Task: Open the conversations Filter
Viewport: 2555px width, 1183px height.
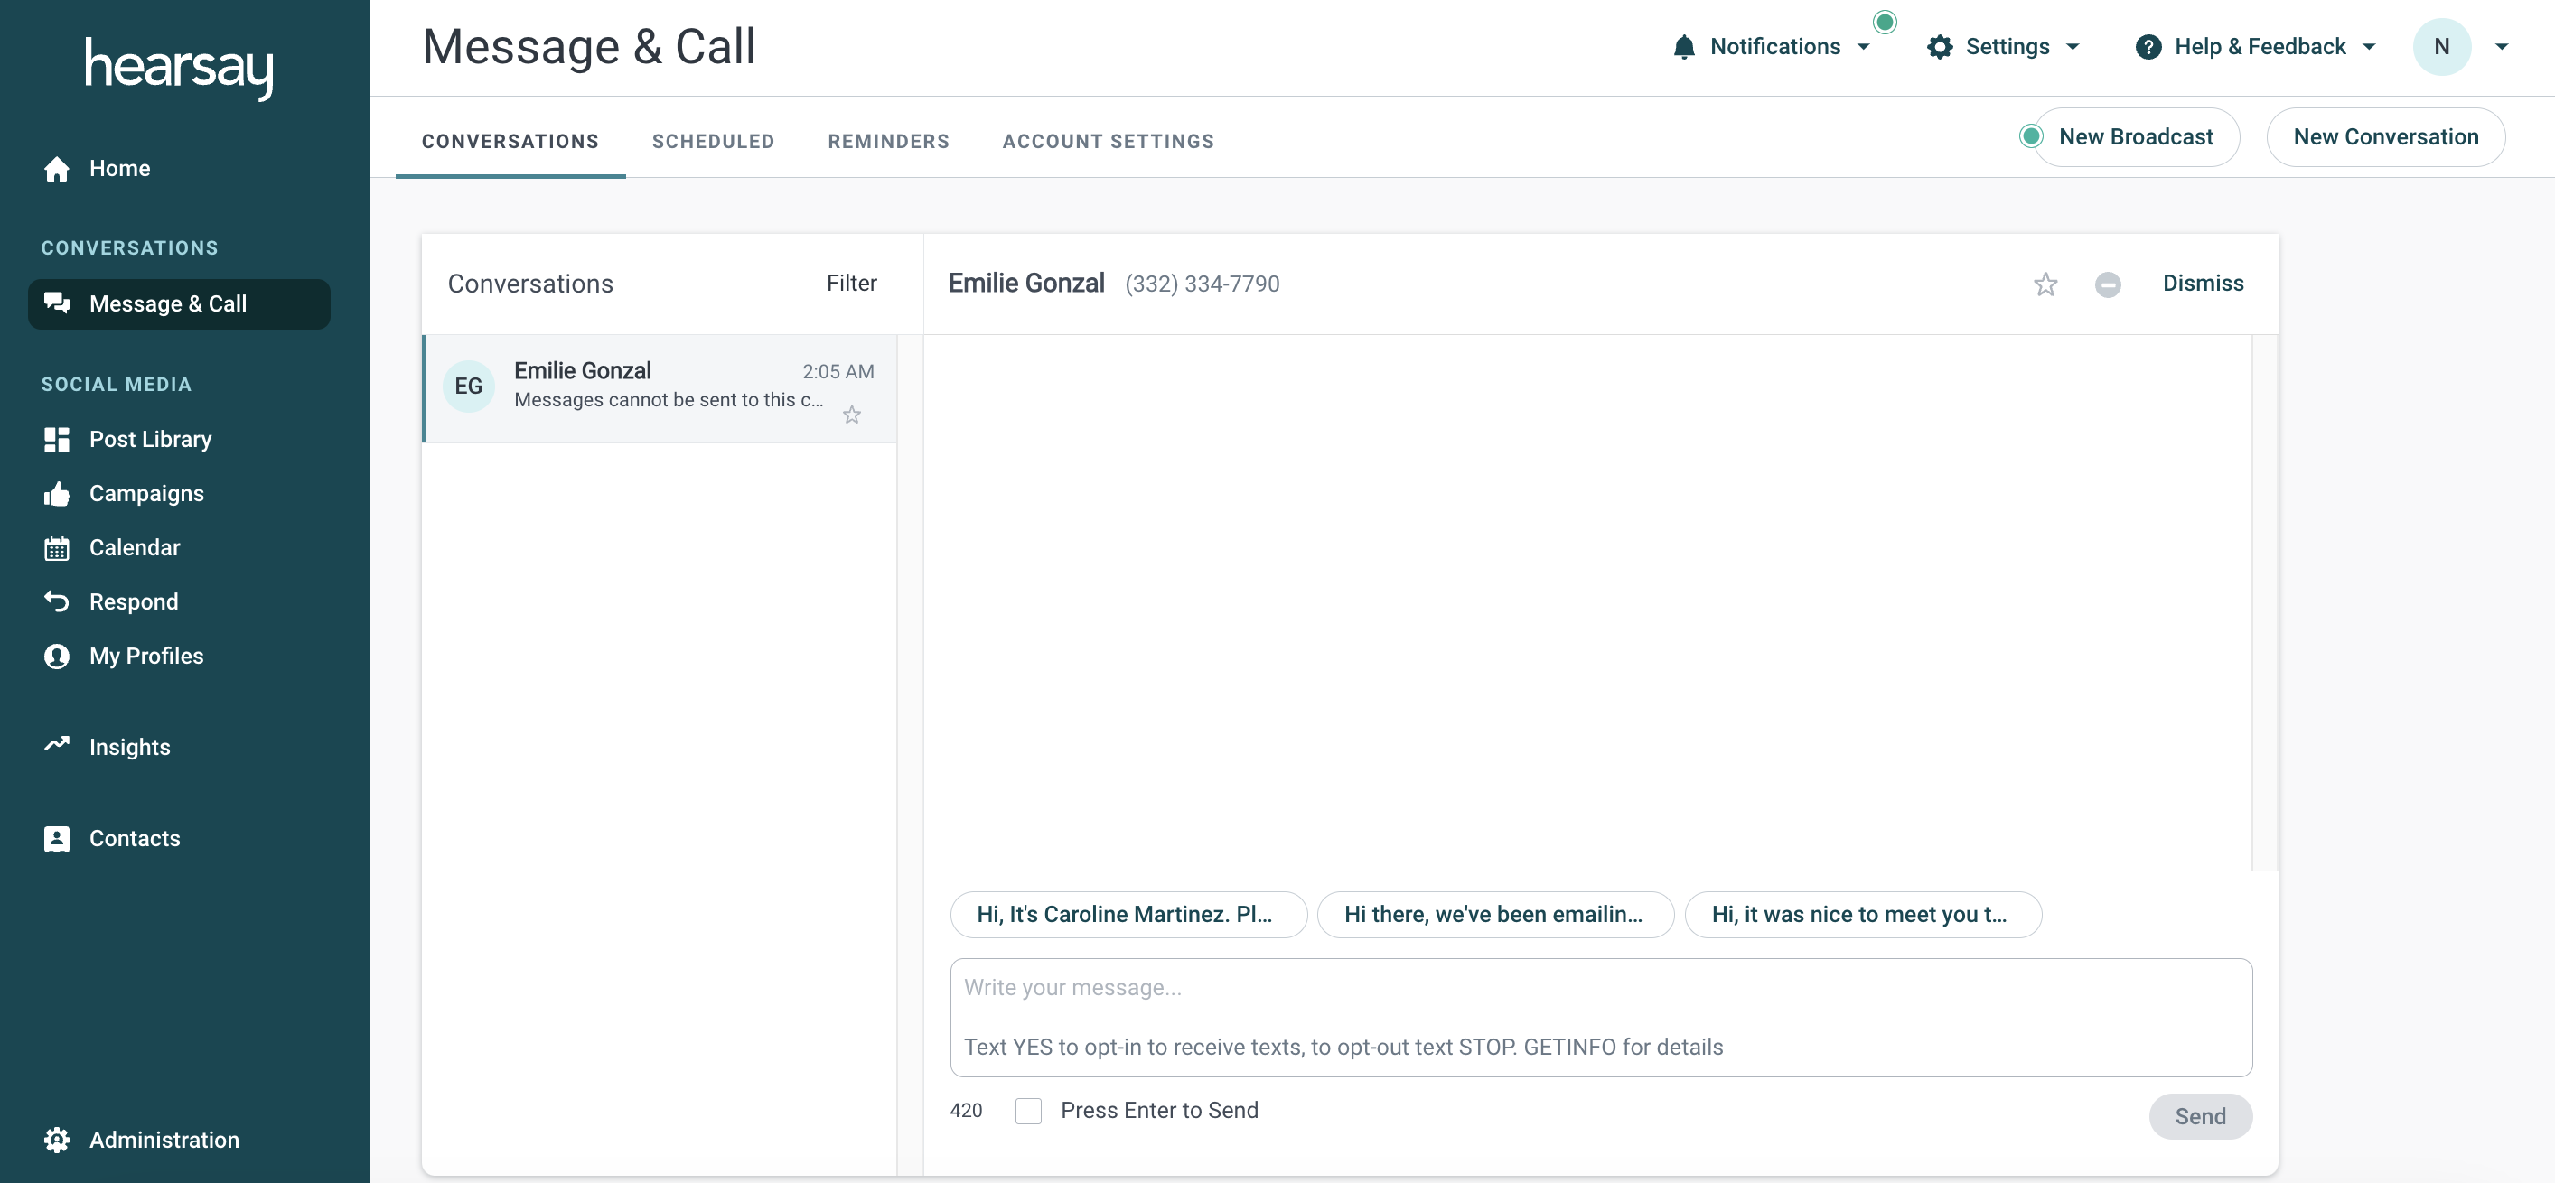Action: pos(851,284)
